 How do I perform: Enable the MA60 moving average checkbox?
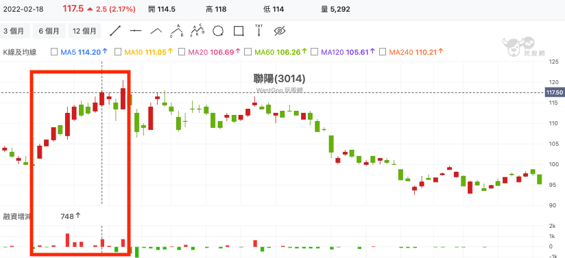click(248, 52)
